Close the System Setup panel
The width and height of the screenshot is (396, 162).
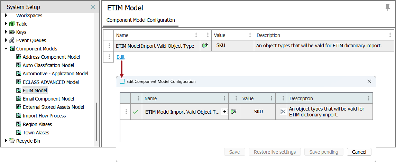(x=93, y=7)
